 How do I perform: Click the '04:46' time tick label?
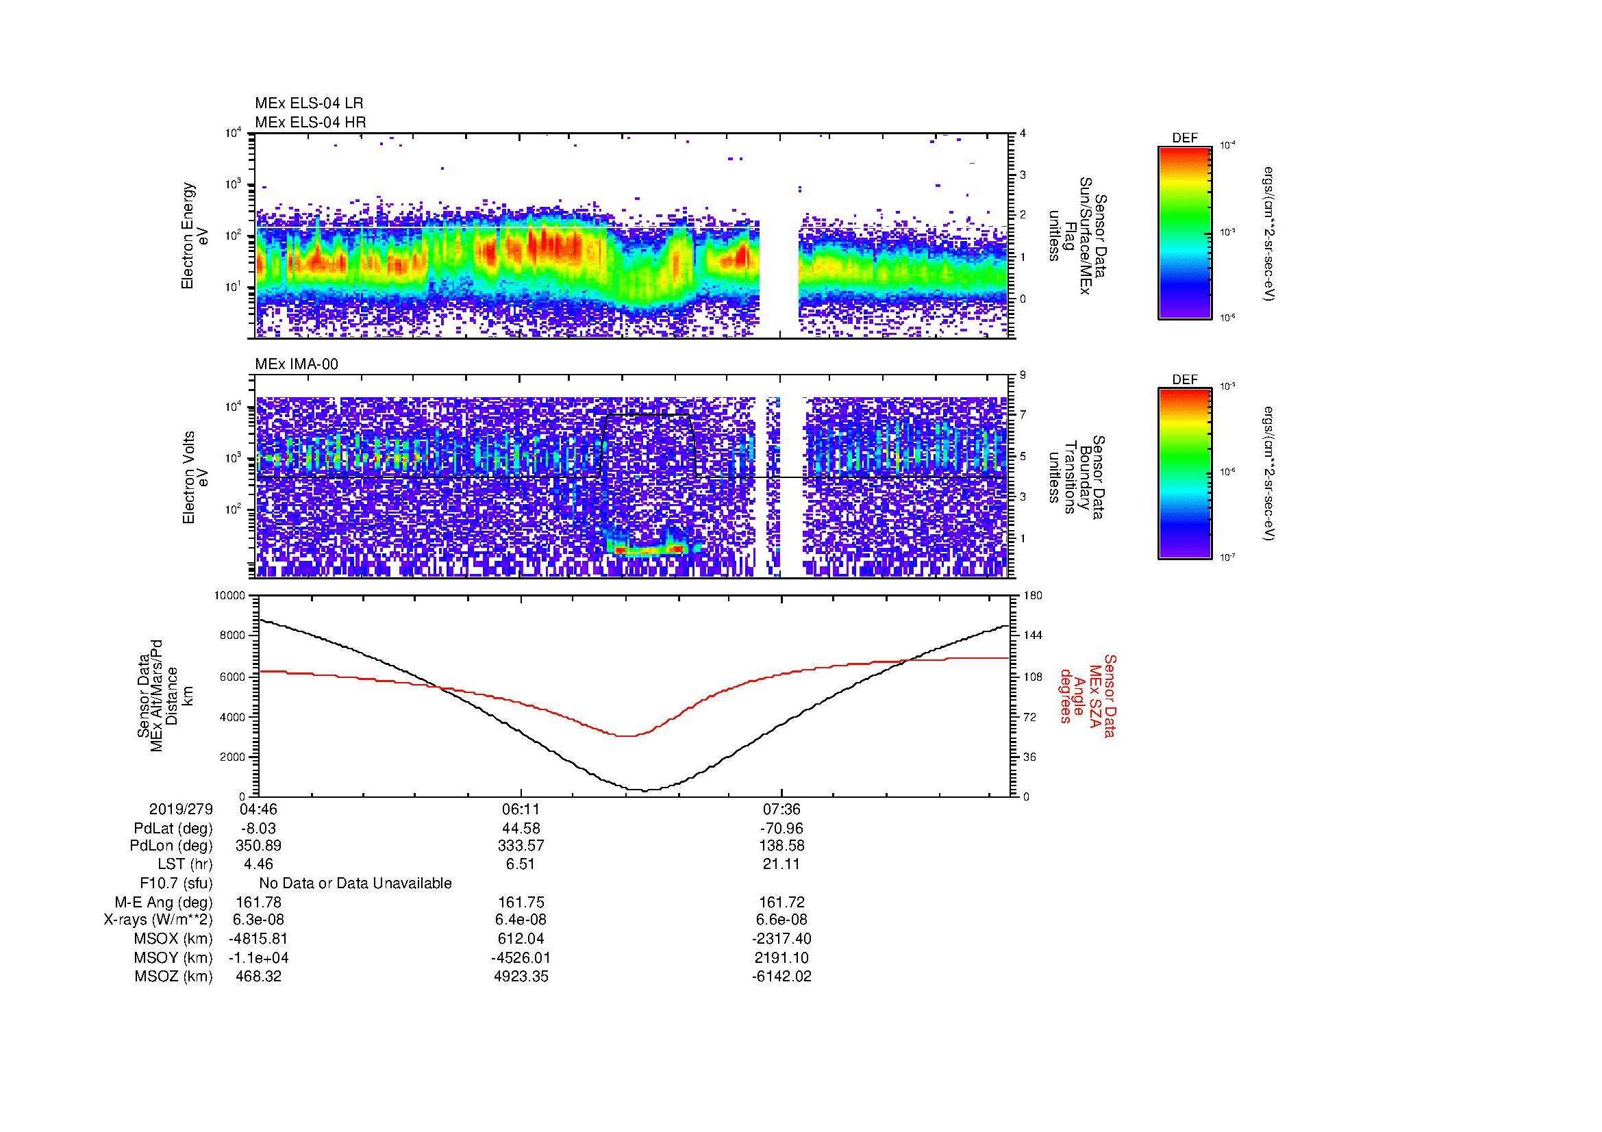click(258, 809)
